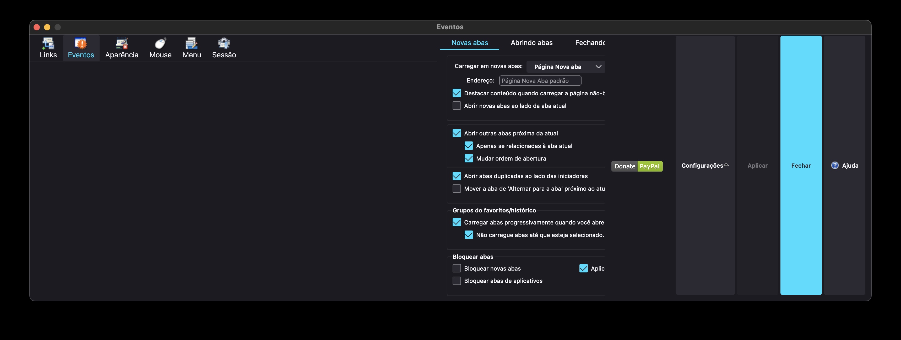
Task: Click the Endereço address input field
Action: pos(540,81)
